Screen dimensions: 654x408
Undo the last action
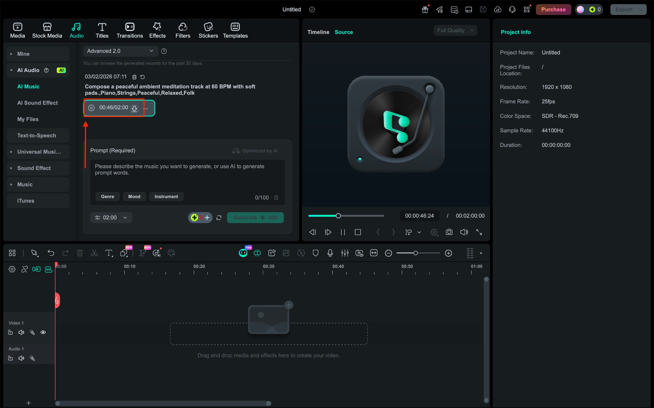pyautogui.click(x=51, y=253)
